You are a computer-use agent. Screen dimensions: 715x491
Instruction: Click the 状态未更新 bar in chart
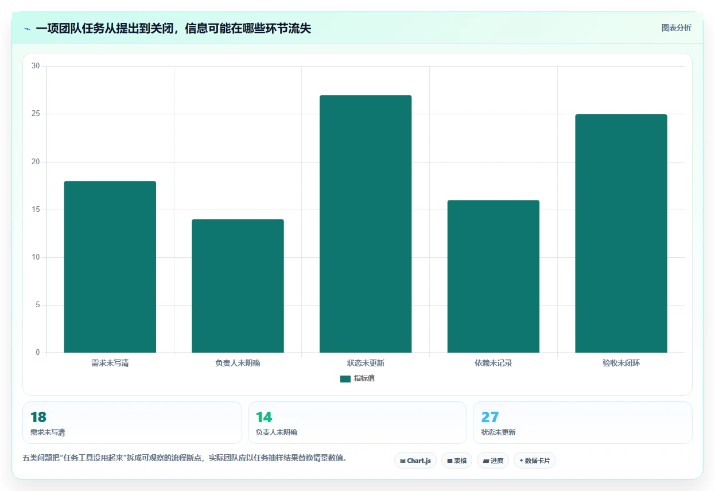[x=366, y=224]
